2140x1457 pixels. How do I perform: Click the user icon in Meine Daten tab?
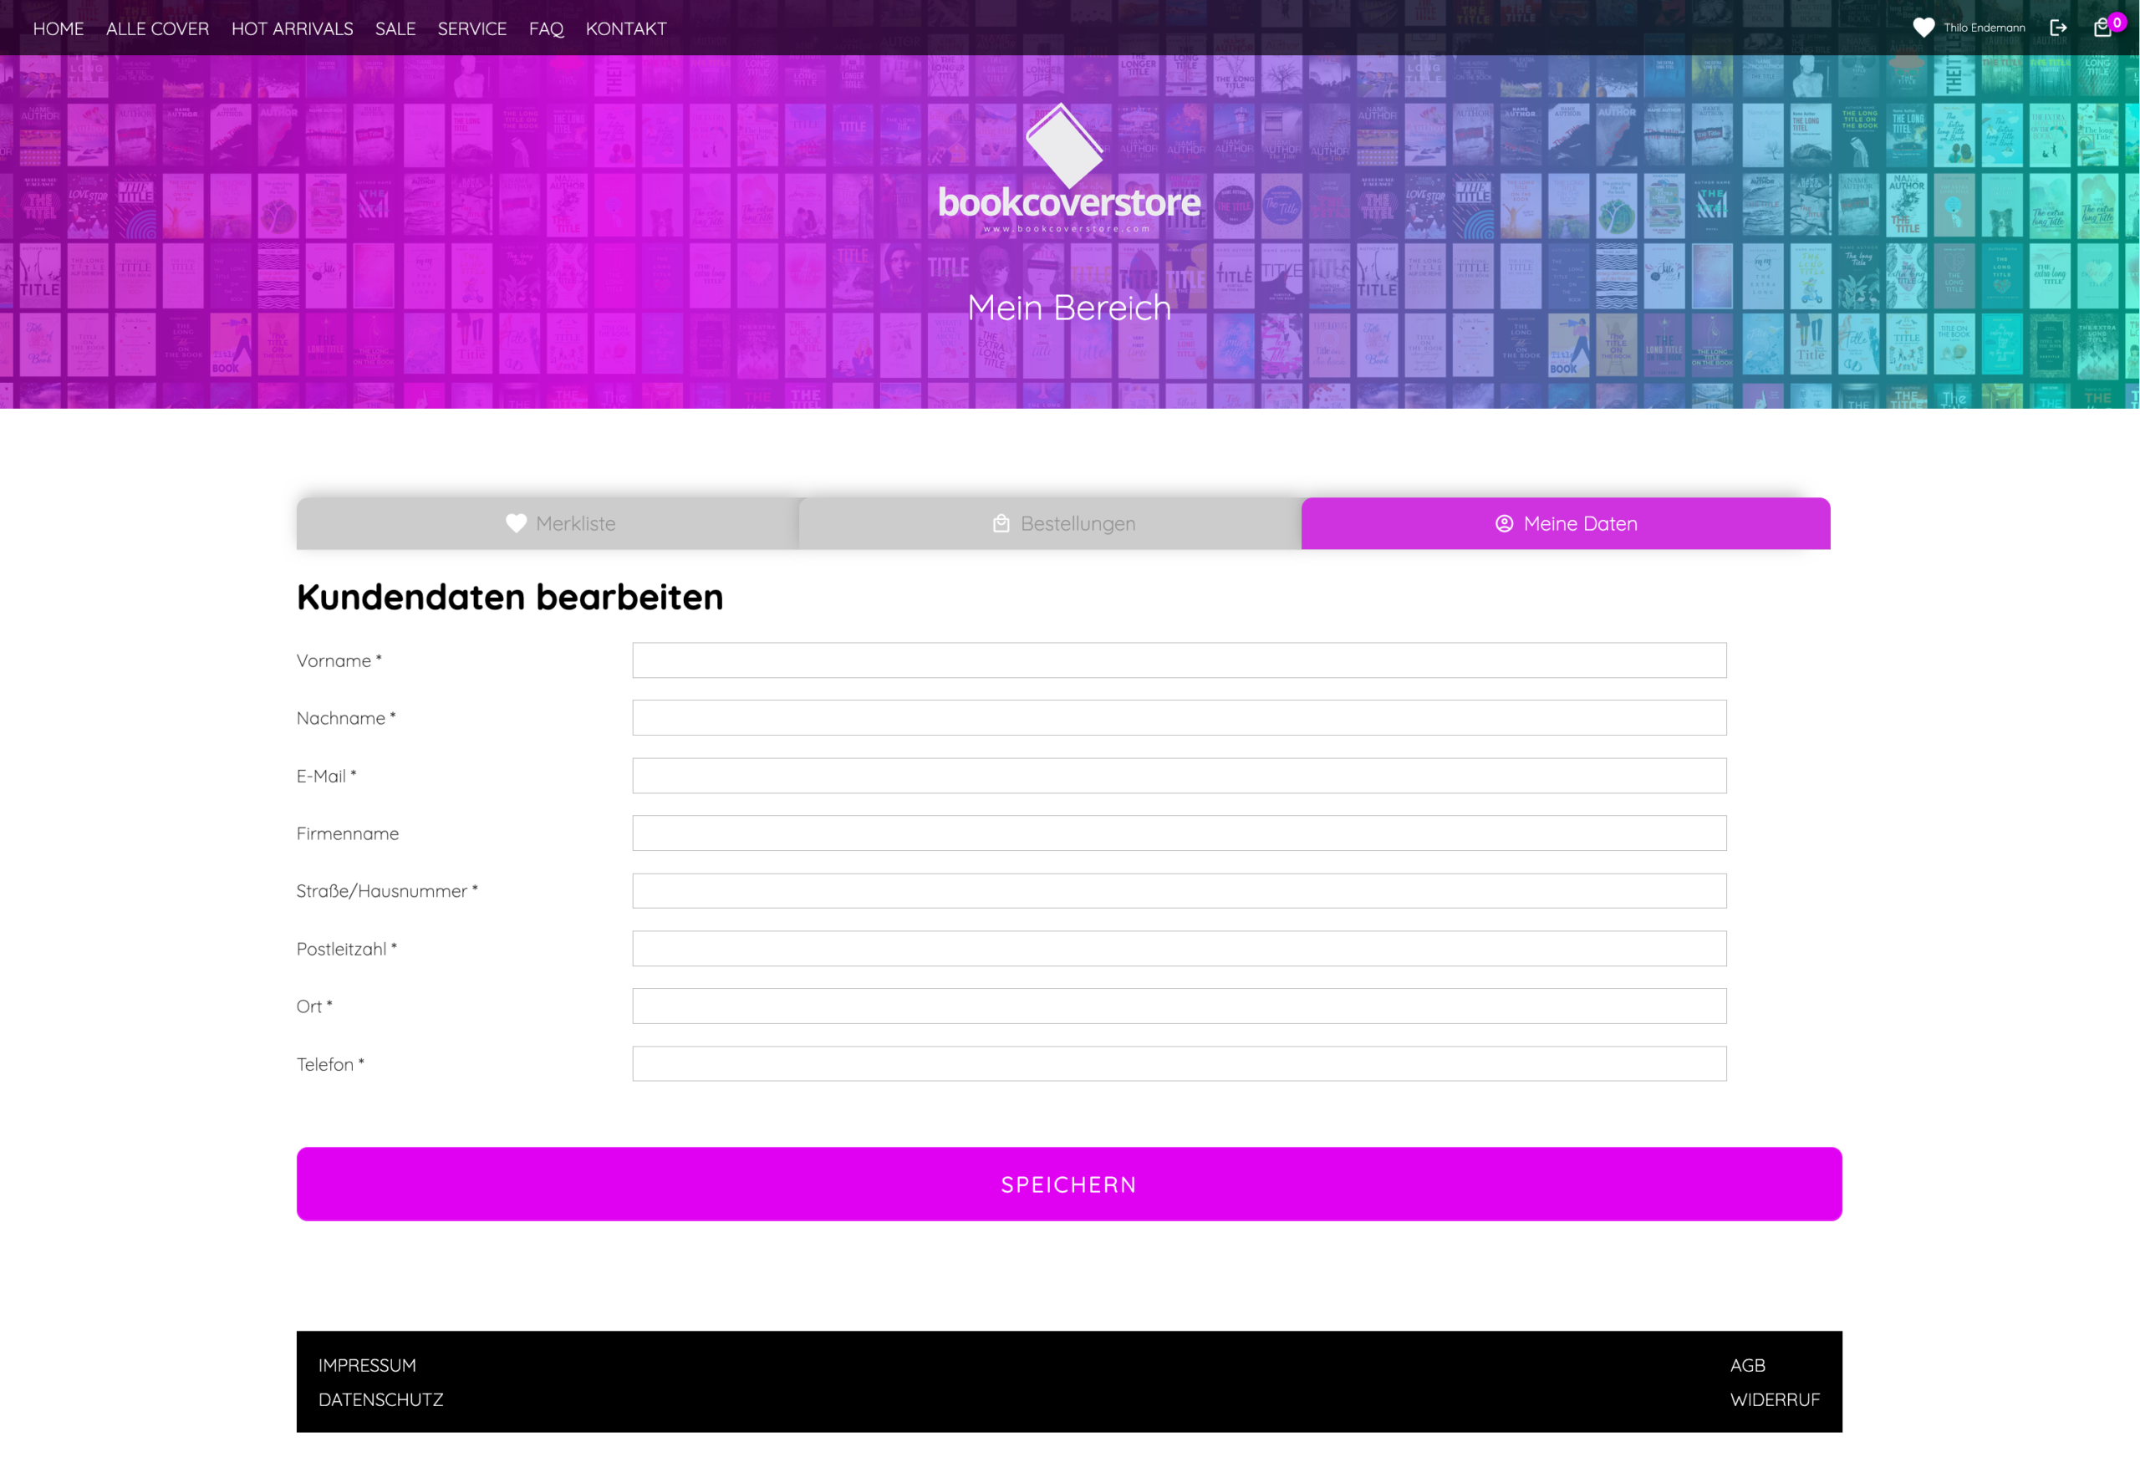[x=1504, y=523]
